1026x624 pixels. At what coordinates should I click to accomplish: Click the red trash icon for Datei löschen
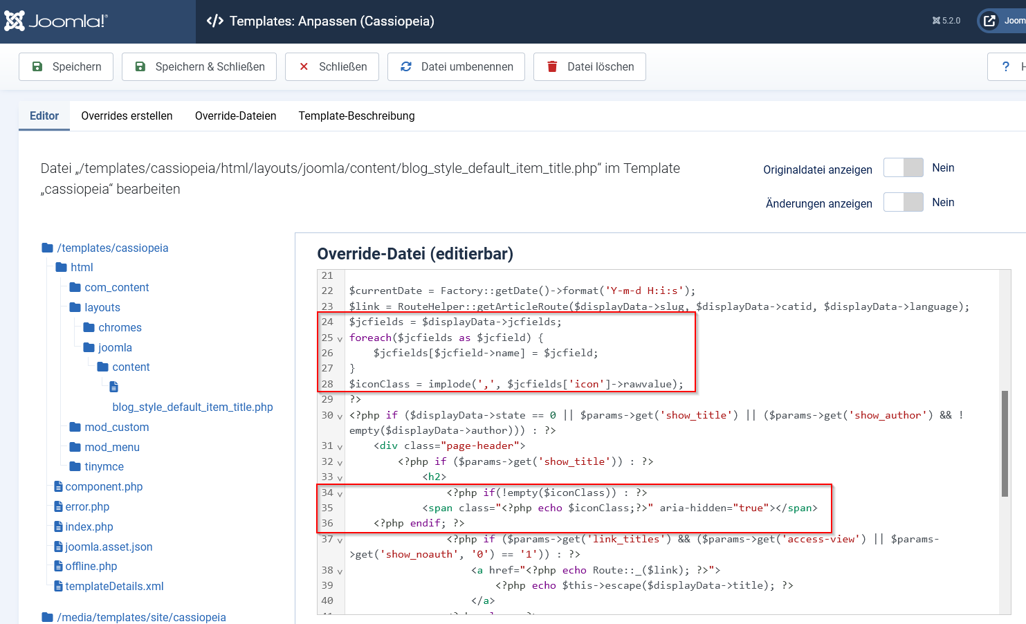point(552,66)
